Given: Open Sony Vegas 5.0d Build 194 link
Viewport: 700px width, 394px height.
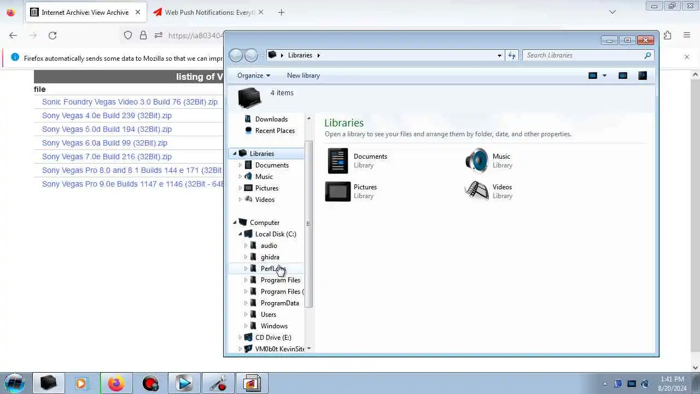Looking at the screenshot, I should (x=107, y=129).
